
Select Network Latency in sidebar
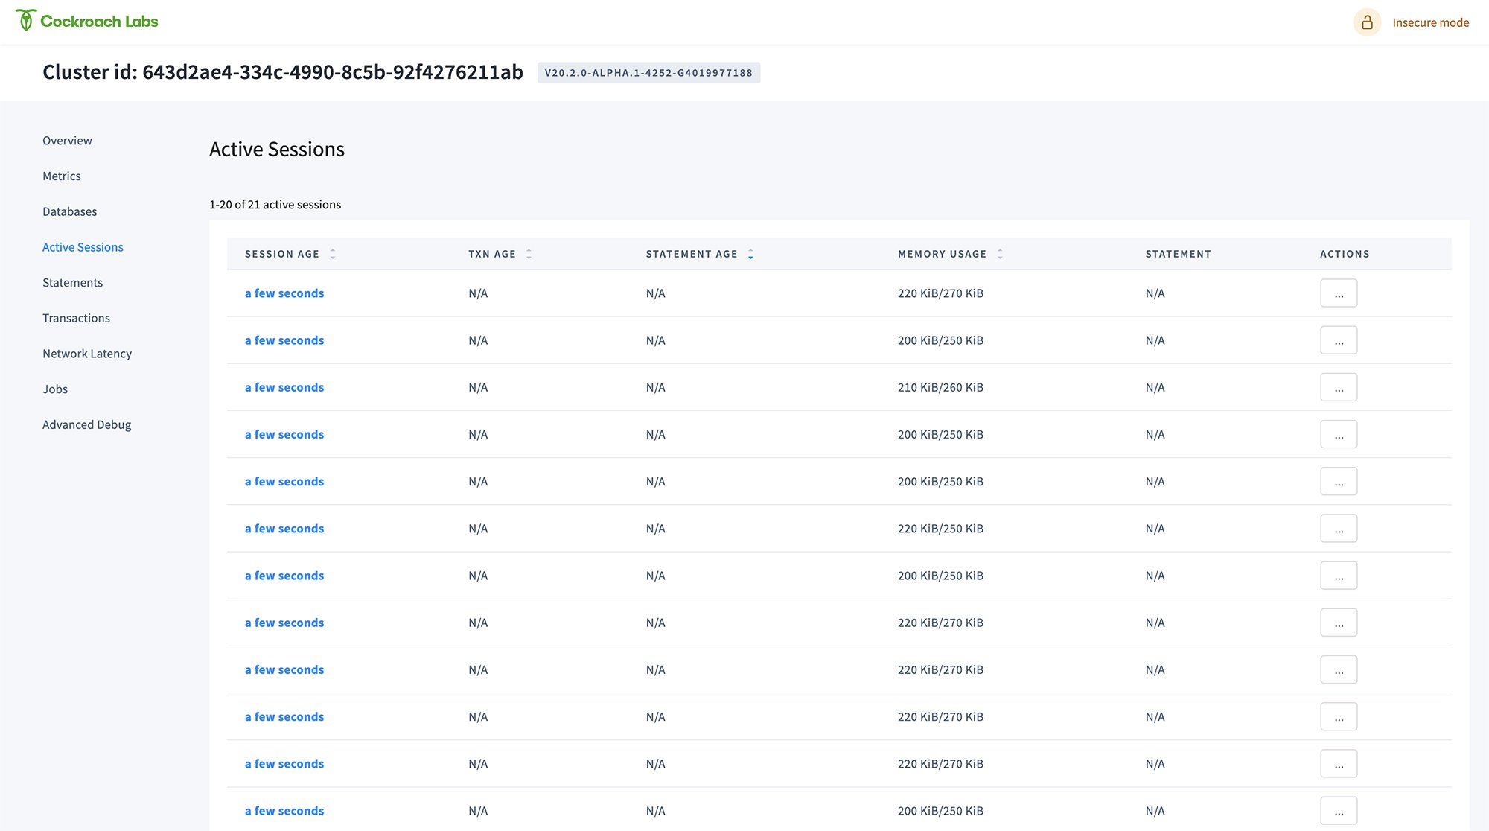click(x=87, y=354)
